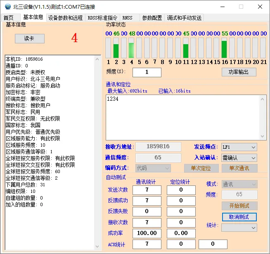Select the 本机ID line in the info list
The height and width of the screenshot is (254, 270).
pos(24,59)
